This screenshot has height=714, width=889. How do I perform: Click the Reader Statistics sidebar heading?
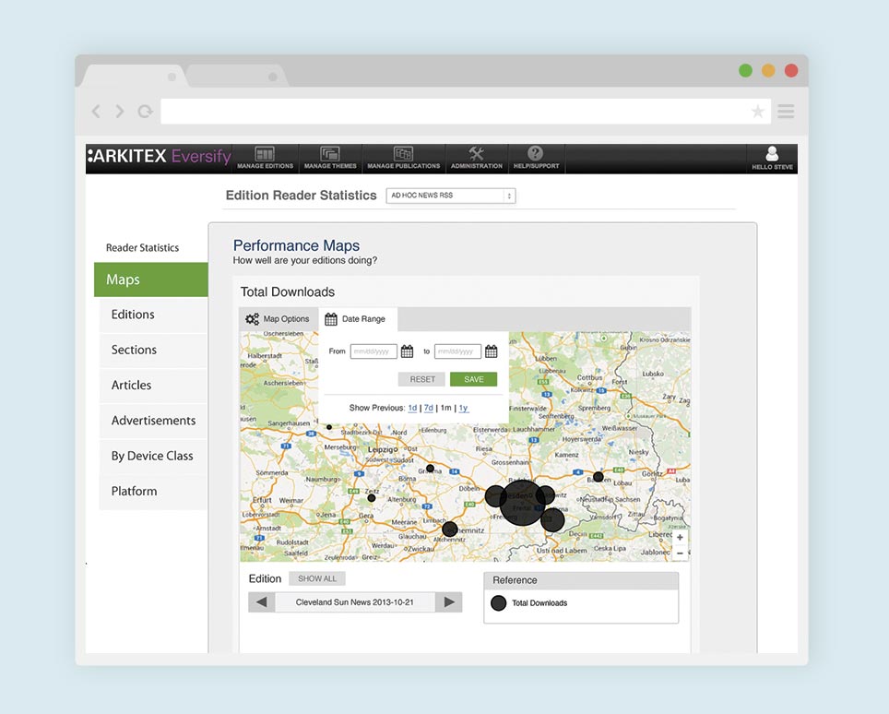[142, 248]
